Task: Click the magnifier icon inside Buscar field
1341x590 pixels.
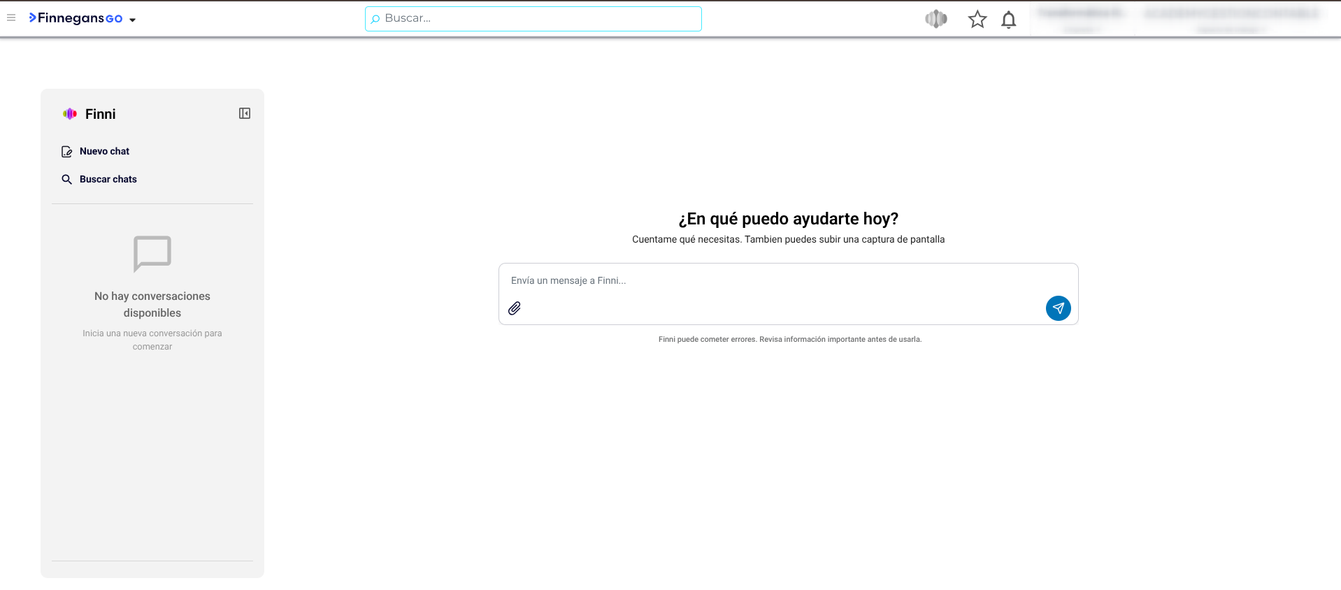Action: [375, 19]
